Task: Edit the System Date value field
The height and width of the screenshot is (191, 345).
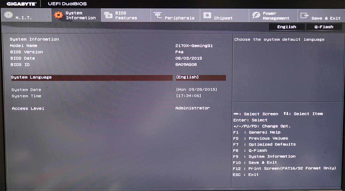Action: click(196, 90)
